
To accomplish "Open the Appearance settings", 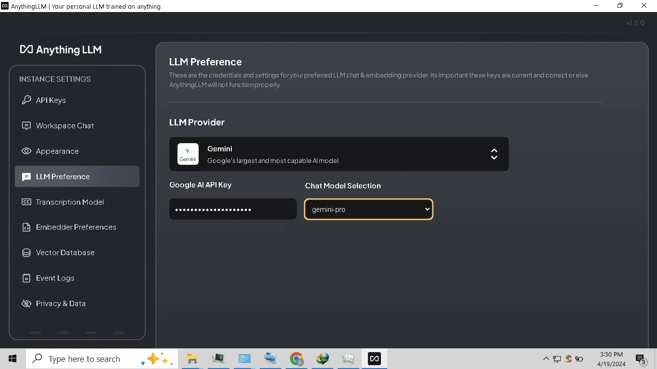I will pos(77,151).
